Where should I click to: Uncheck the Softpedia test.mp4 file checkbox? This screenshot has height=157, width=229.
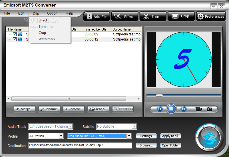click(x=15, y=34)
